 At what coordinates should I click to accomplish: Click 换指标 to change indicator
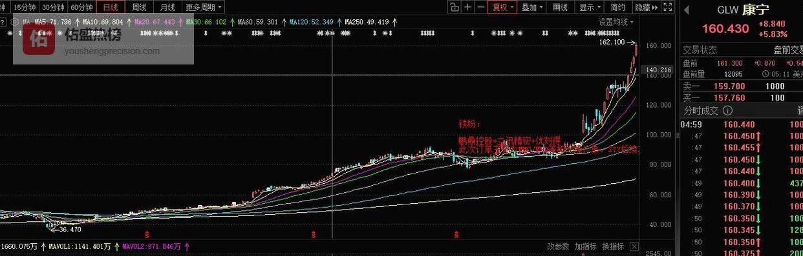pos(613,246)
